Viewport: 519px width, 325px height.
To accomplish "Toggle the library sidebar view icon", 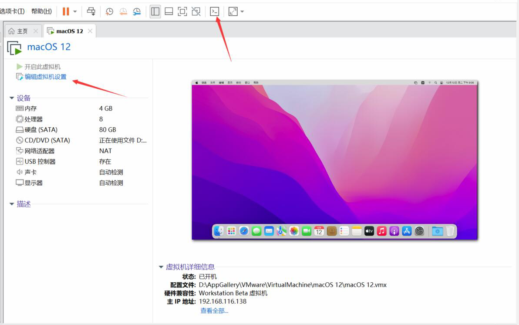I will (x=155, y=12).
